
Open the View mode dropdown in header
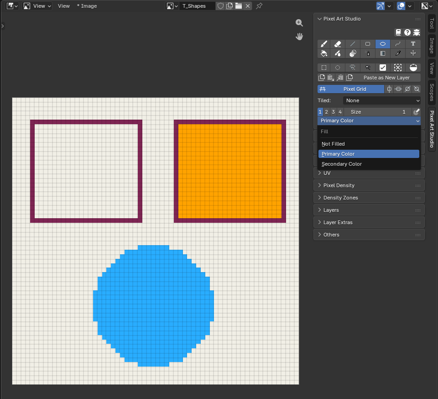[x=37, y=6]
